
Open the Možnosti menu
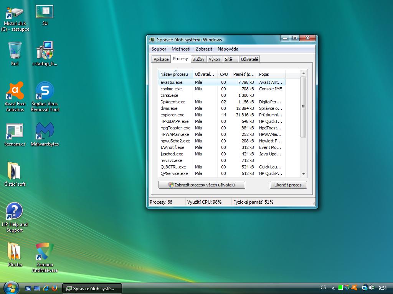point(181,49)
